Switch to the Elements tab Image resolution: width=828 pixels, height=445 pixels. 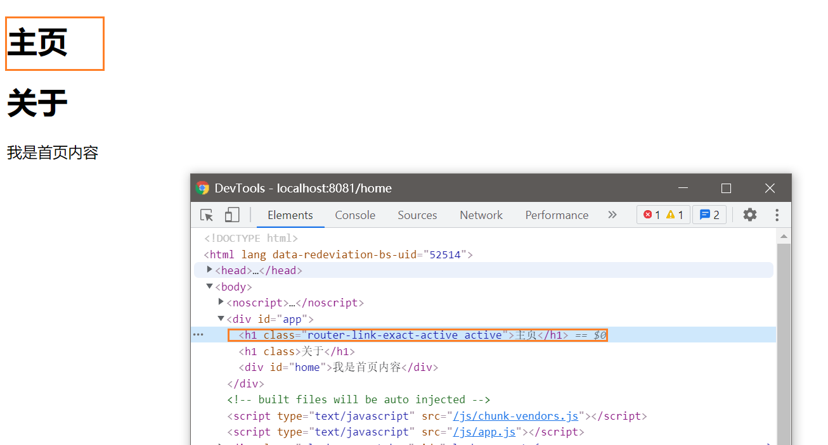pos(290,215)
